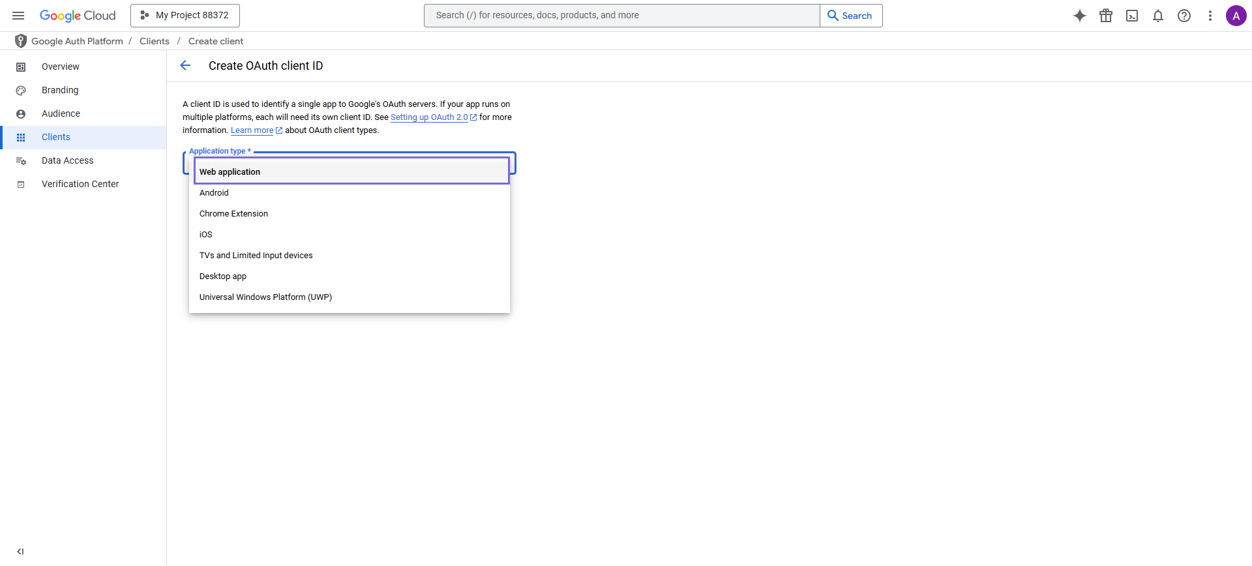Click the Search button
Screen dimensions: 1252x566
tap(850, 16)
